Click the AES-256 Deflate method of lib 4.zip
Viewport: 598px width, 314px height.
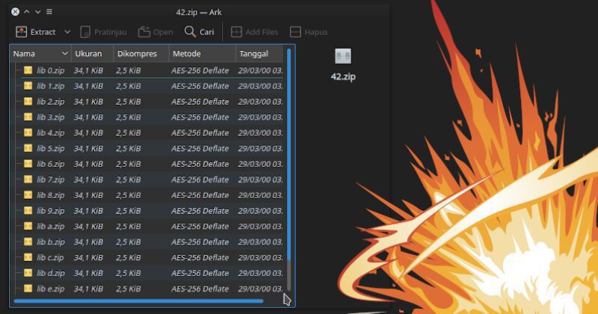200,133
